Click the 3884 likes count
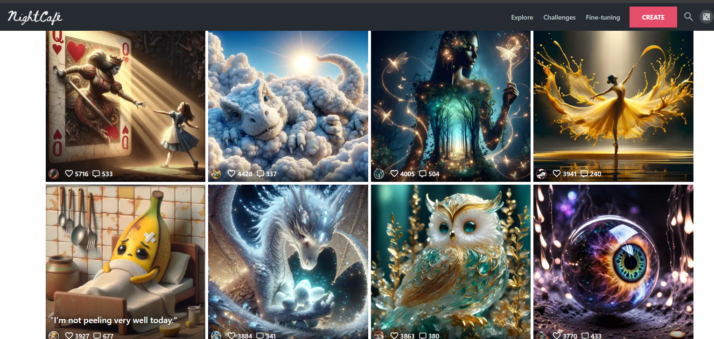 [x=245, y=335]
